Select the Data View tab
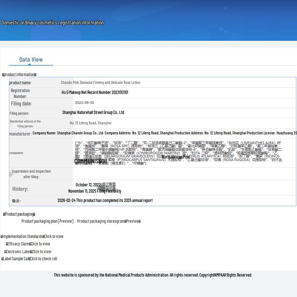Image resolution: width=297 pixels, height=297 pixels. (x=31, y=60)
